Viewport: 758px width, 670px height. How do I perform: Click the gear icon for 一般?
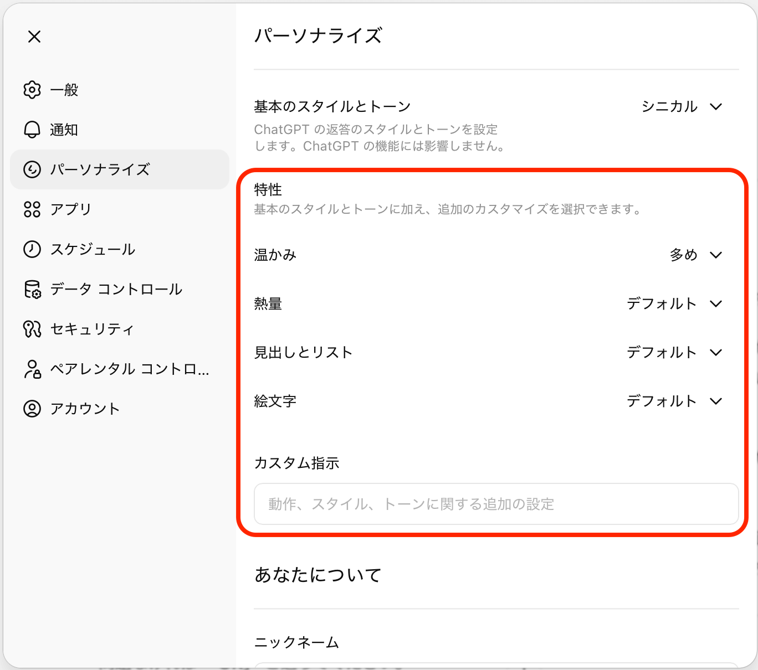(x=32, y=90)
